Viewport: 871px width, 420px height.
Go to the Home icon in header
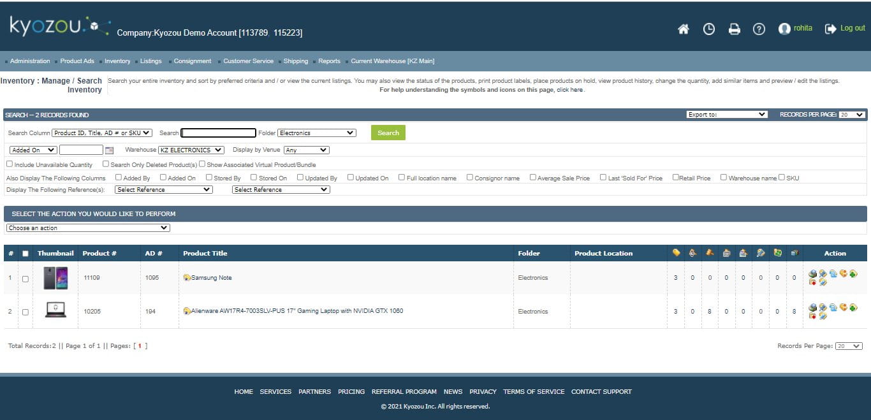coord(684,29)
